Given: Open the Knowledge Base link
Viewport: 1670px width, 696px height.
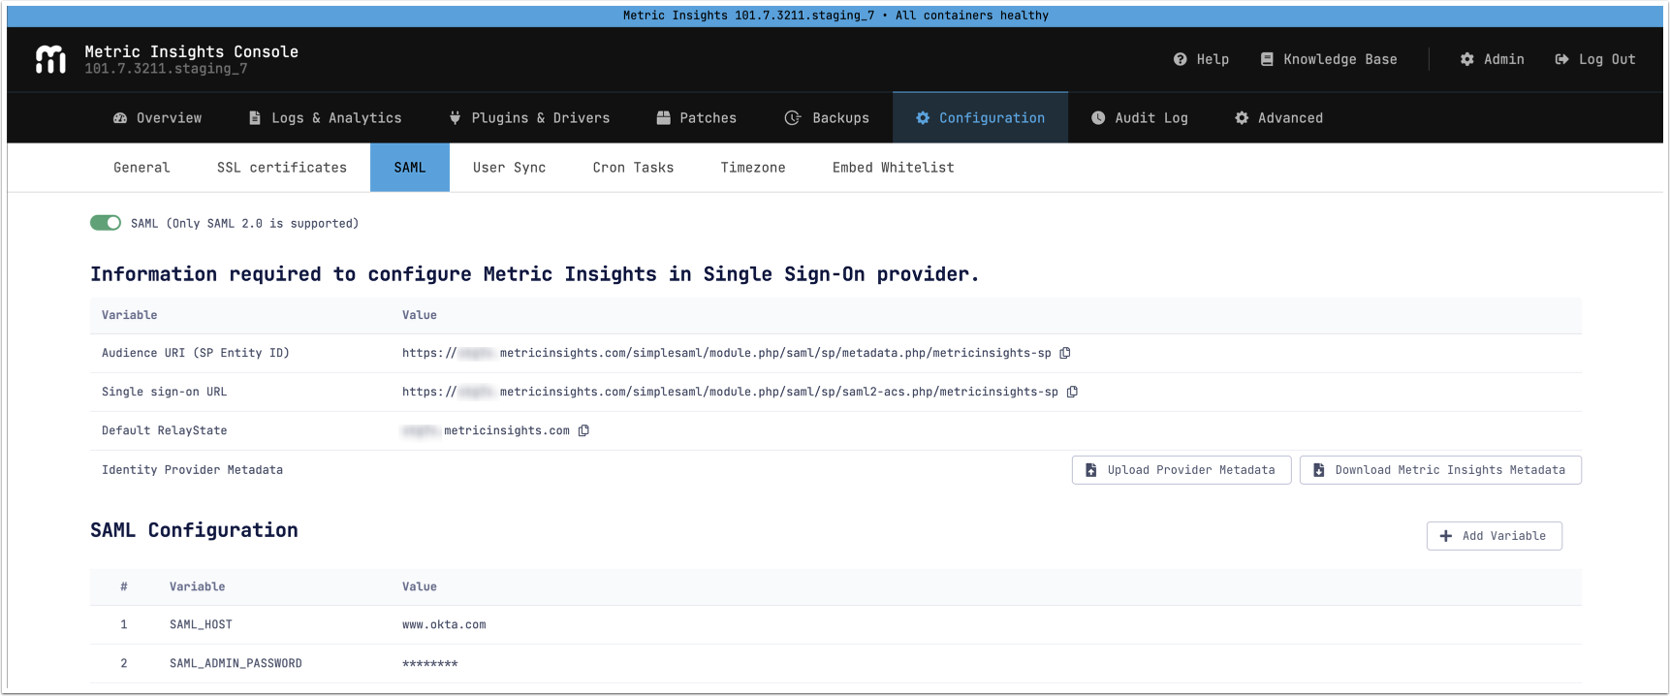Looking at the screenshot, I should click(x=1328, y=59).
